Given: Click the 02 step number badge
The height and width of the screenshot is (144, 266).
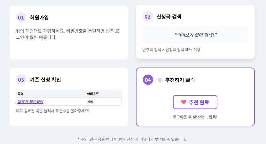Looking at the screenshot, I should click(148, 16).
